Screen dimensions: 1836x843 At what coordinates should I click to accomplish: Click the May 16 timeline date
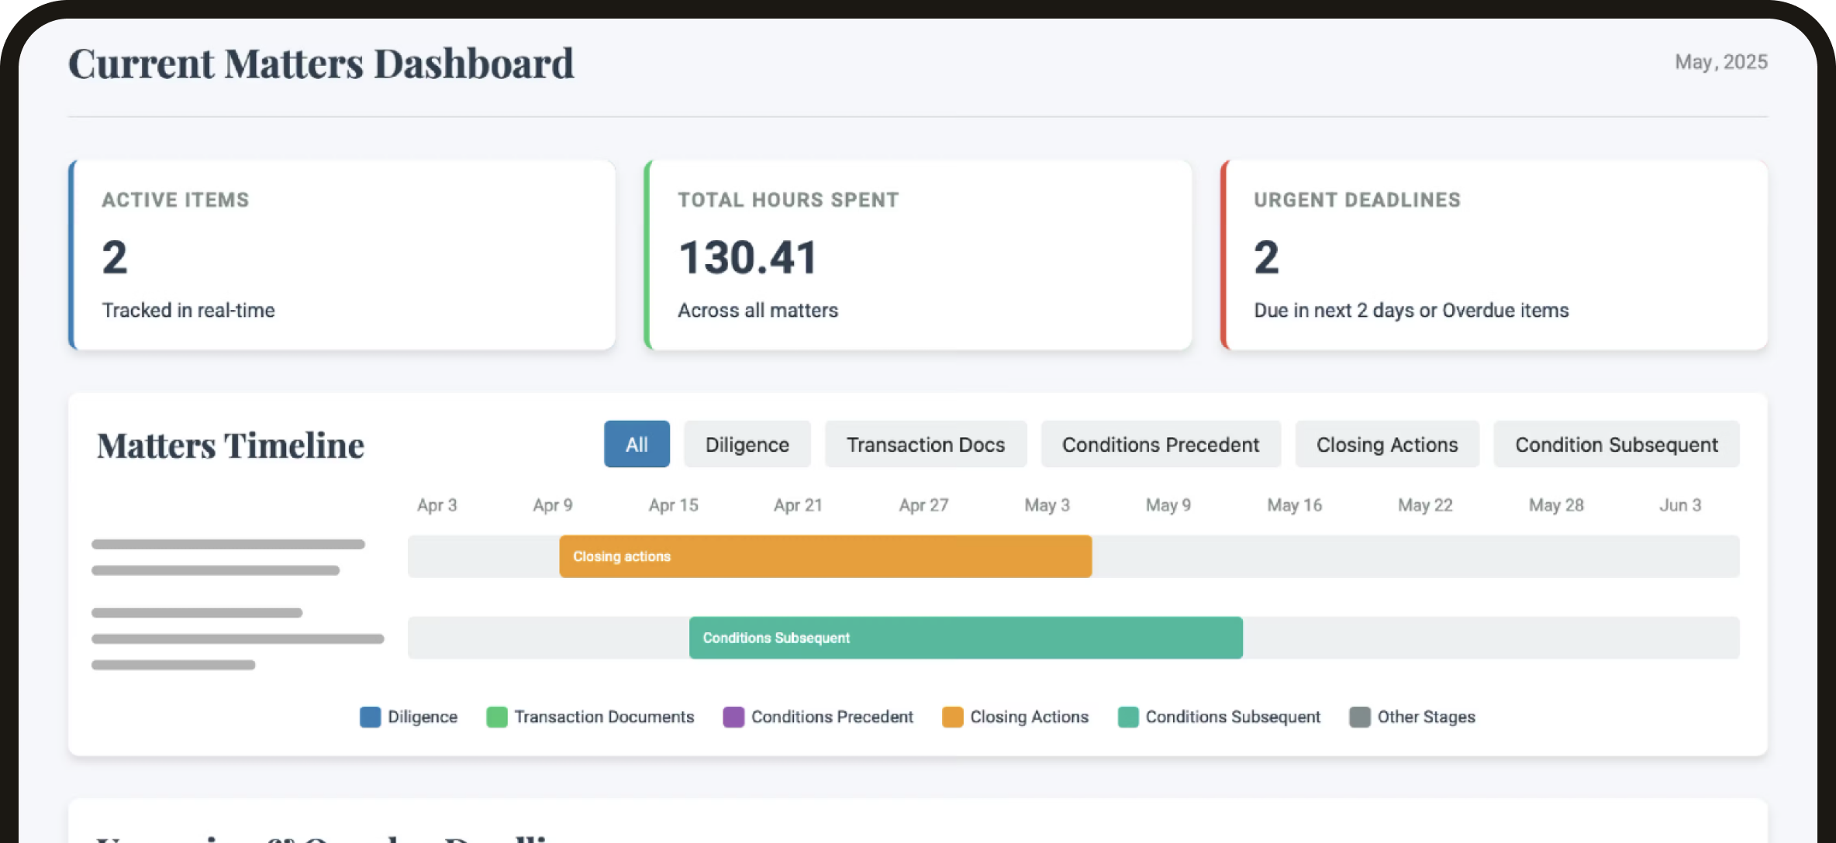(x=1294, y=505)
